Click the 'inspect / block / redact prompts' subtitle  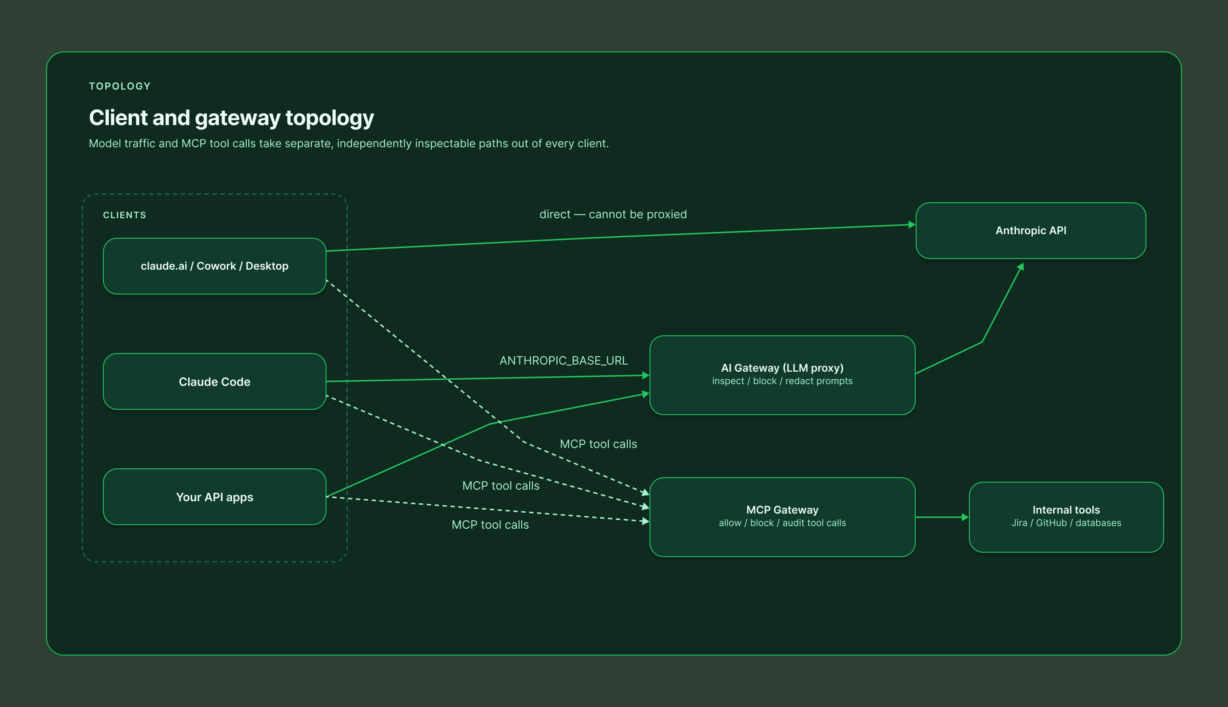pyautogui.click(x=782, y=381)
